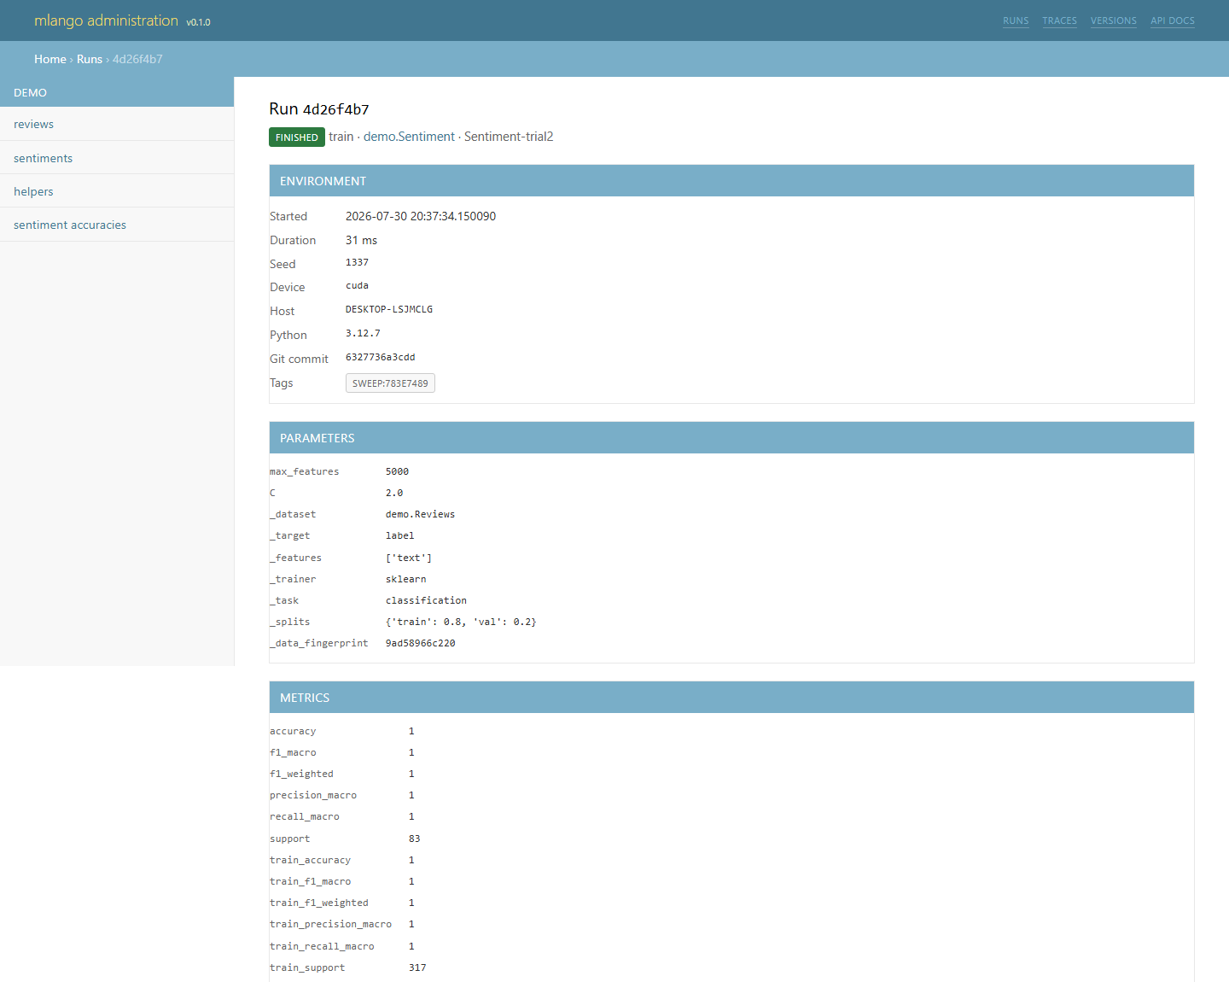Screen dimensions: 1229x982
Task: Open sentiment accuracies sidebar entry
Action: point(117,225)
